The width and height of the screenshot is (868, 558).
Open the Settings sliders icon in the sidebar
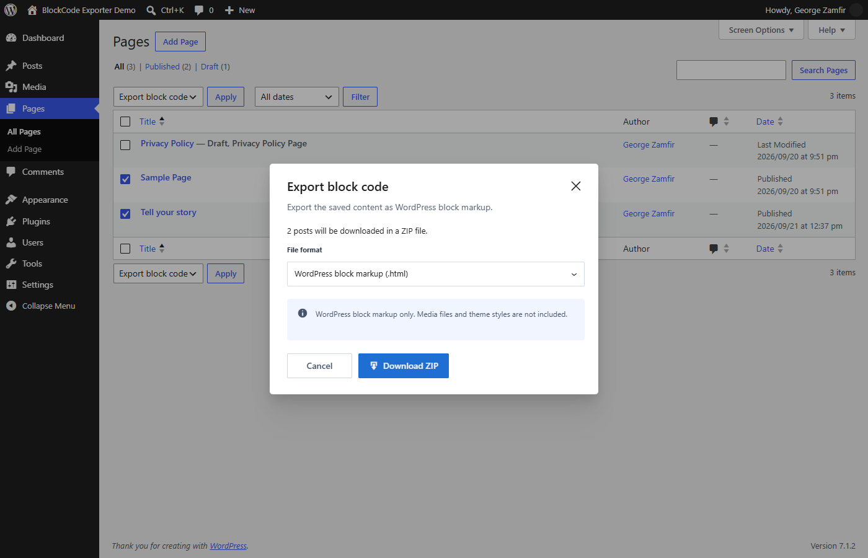click(x=11, y=285)
